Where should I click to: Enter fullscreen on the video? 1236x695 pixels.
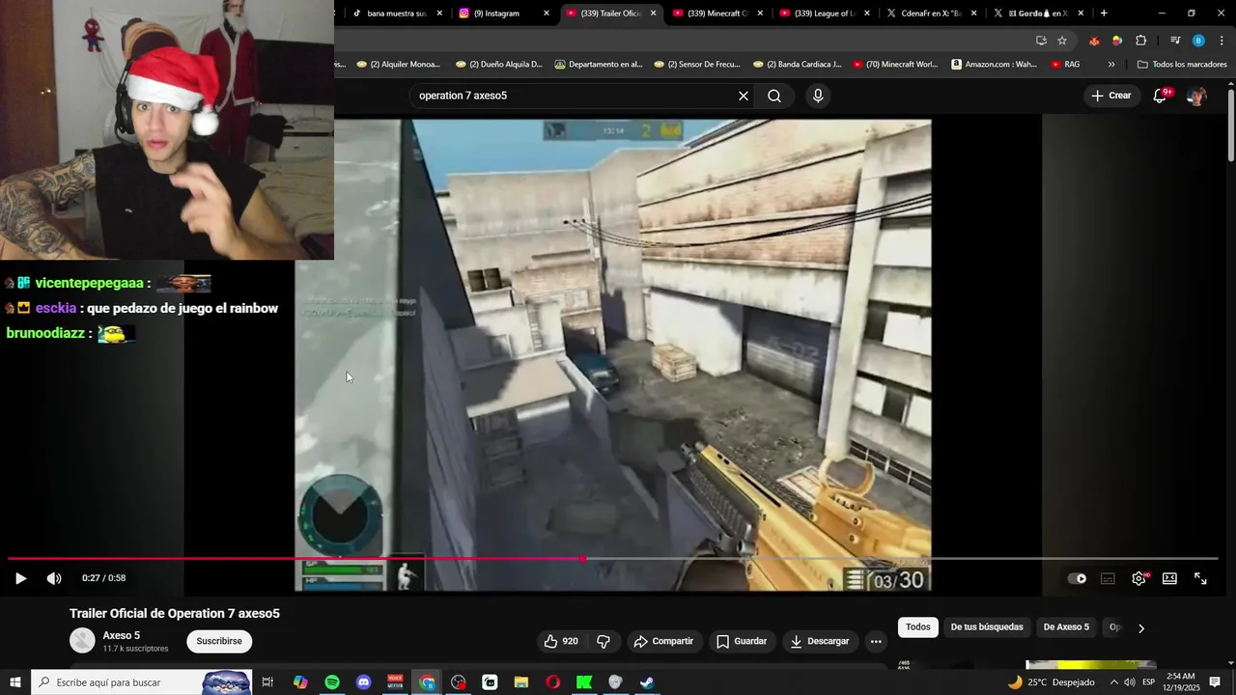(x=1200, y=578)
